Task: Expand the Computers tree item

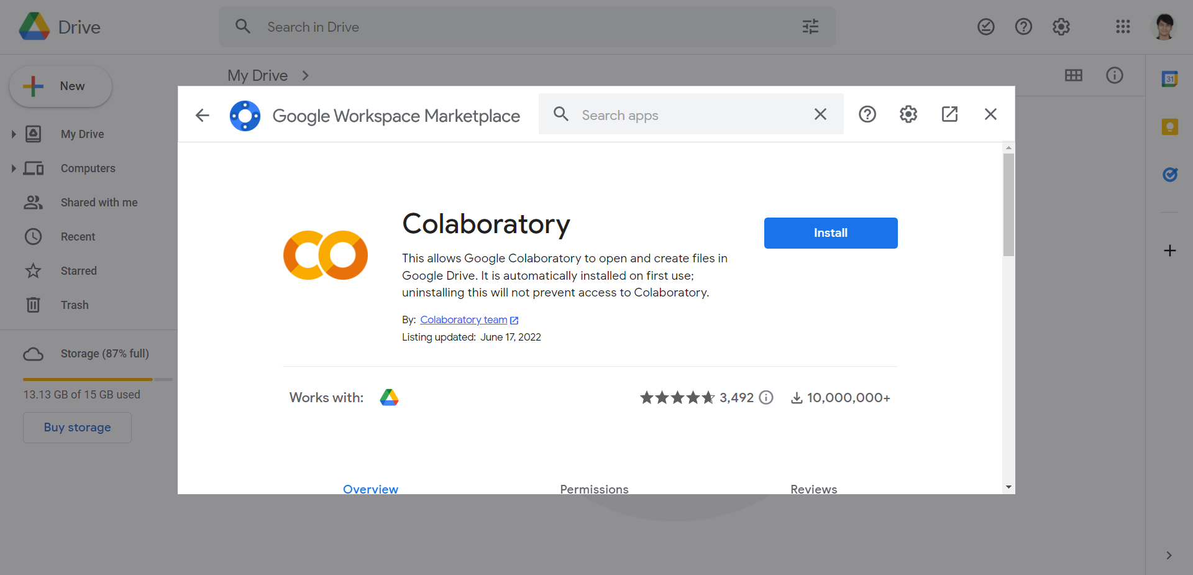Action: coord(14,168)
